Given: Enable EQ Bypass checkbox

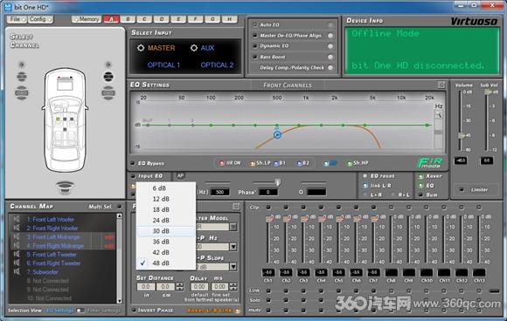Looking at the screenshot, I should click(133, 163).
